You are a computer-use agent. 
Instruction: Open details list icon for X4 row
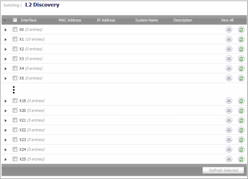point(229,68)
